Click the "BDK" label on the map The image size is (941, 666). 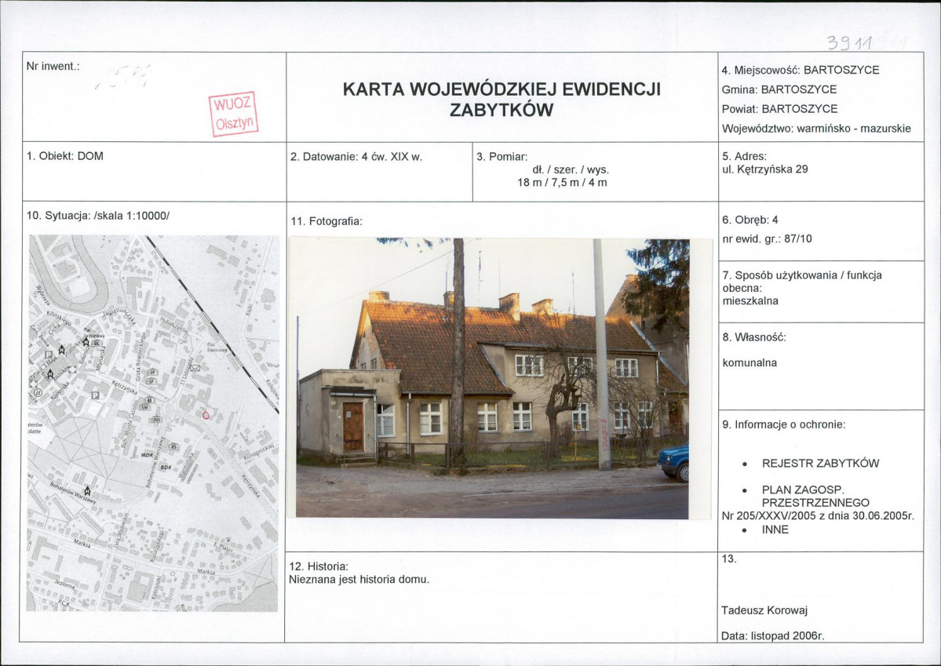coord(166,467)
